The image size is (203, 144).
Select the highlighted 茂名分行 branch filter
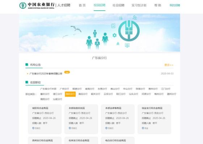coord(70,94)
